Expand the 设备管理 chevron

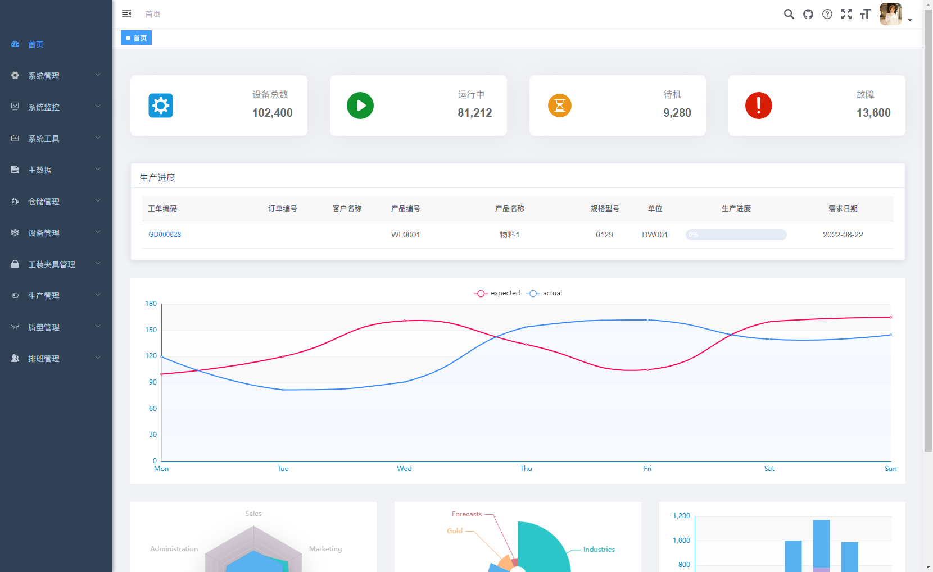tap(98, 232)
